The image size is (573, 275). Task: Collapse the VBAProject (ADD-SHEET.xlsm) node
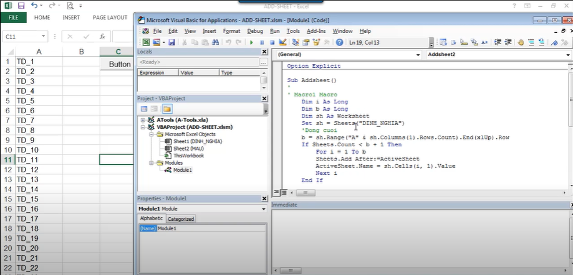[x=143, y=127]
